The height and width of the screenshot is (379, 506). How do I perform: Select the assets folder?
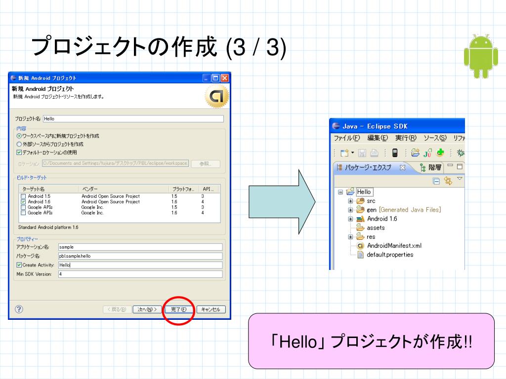[x=376, y=228]
